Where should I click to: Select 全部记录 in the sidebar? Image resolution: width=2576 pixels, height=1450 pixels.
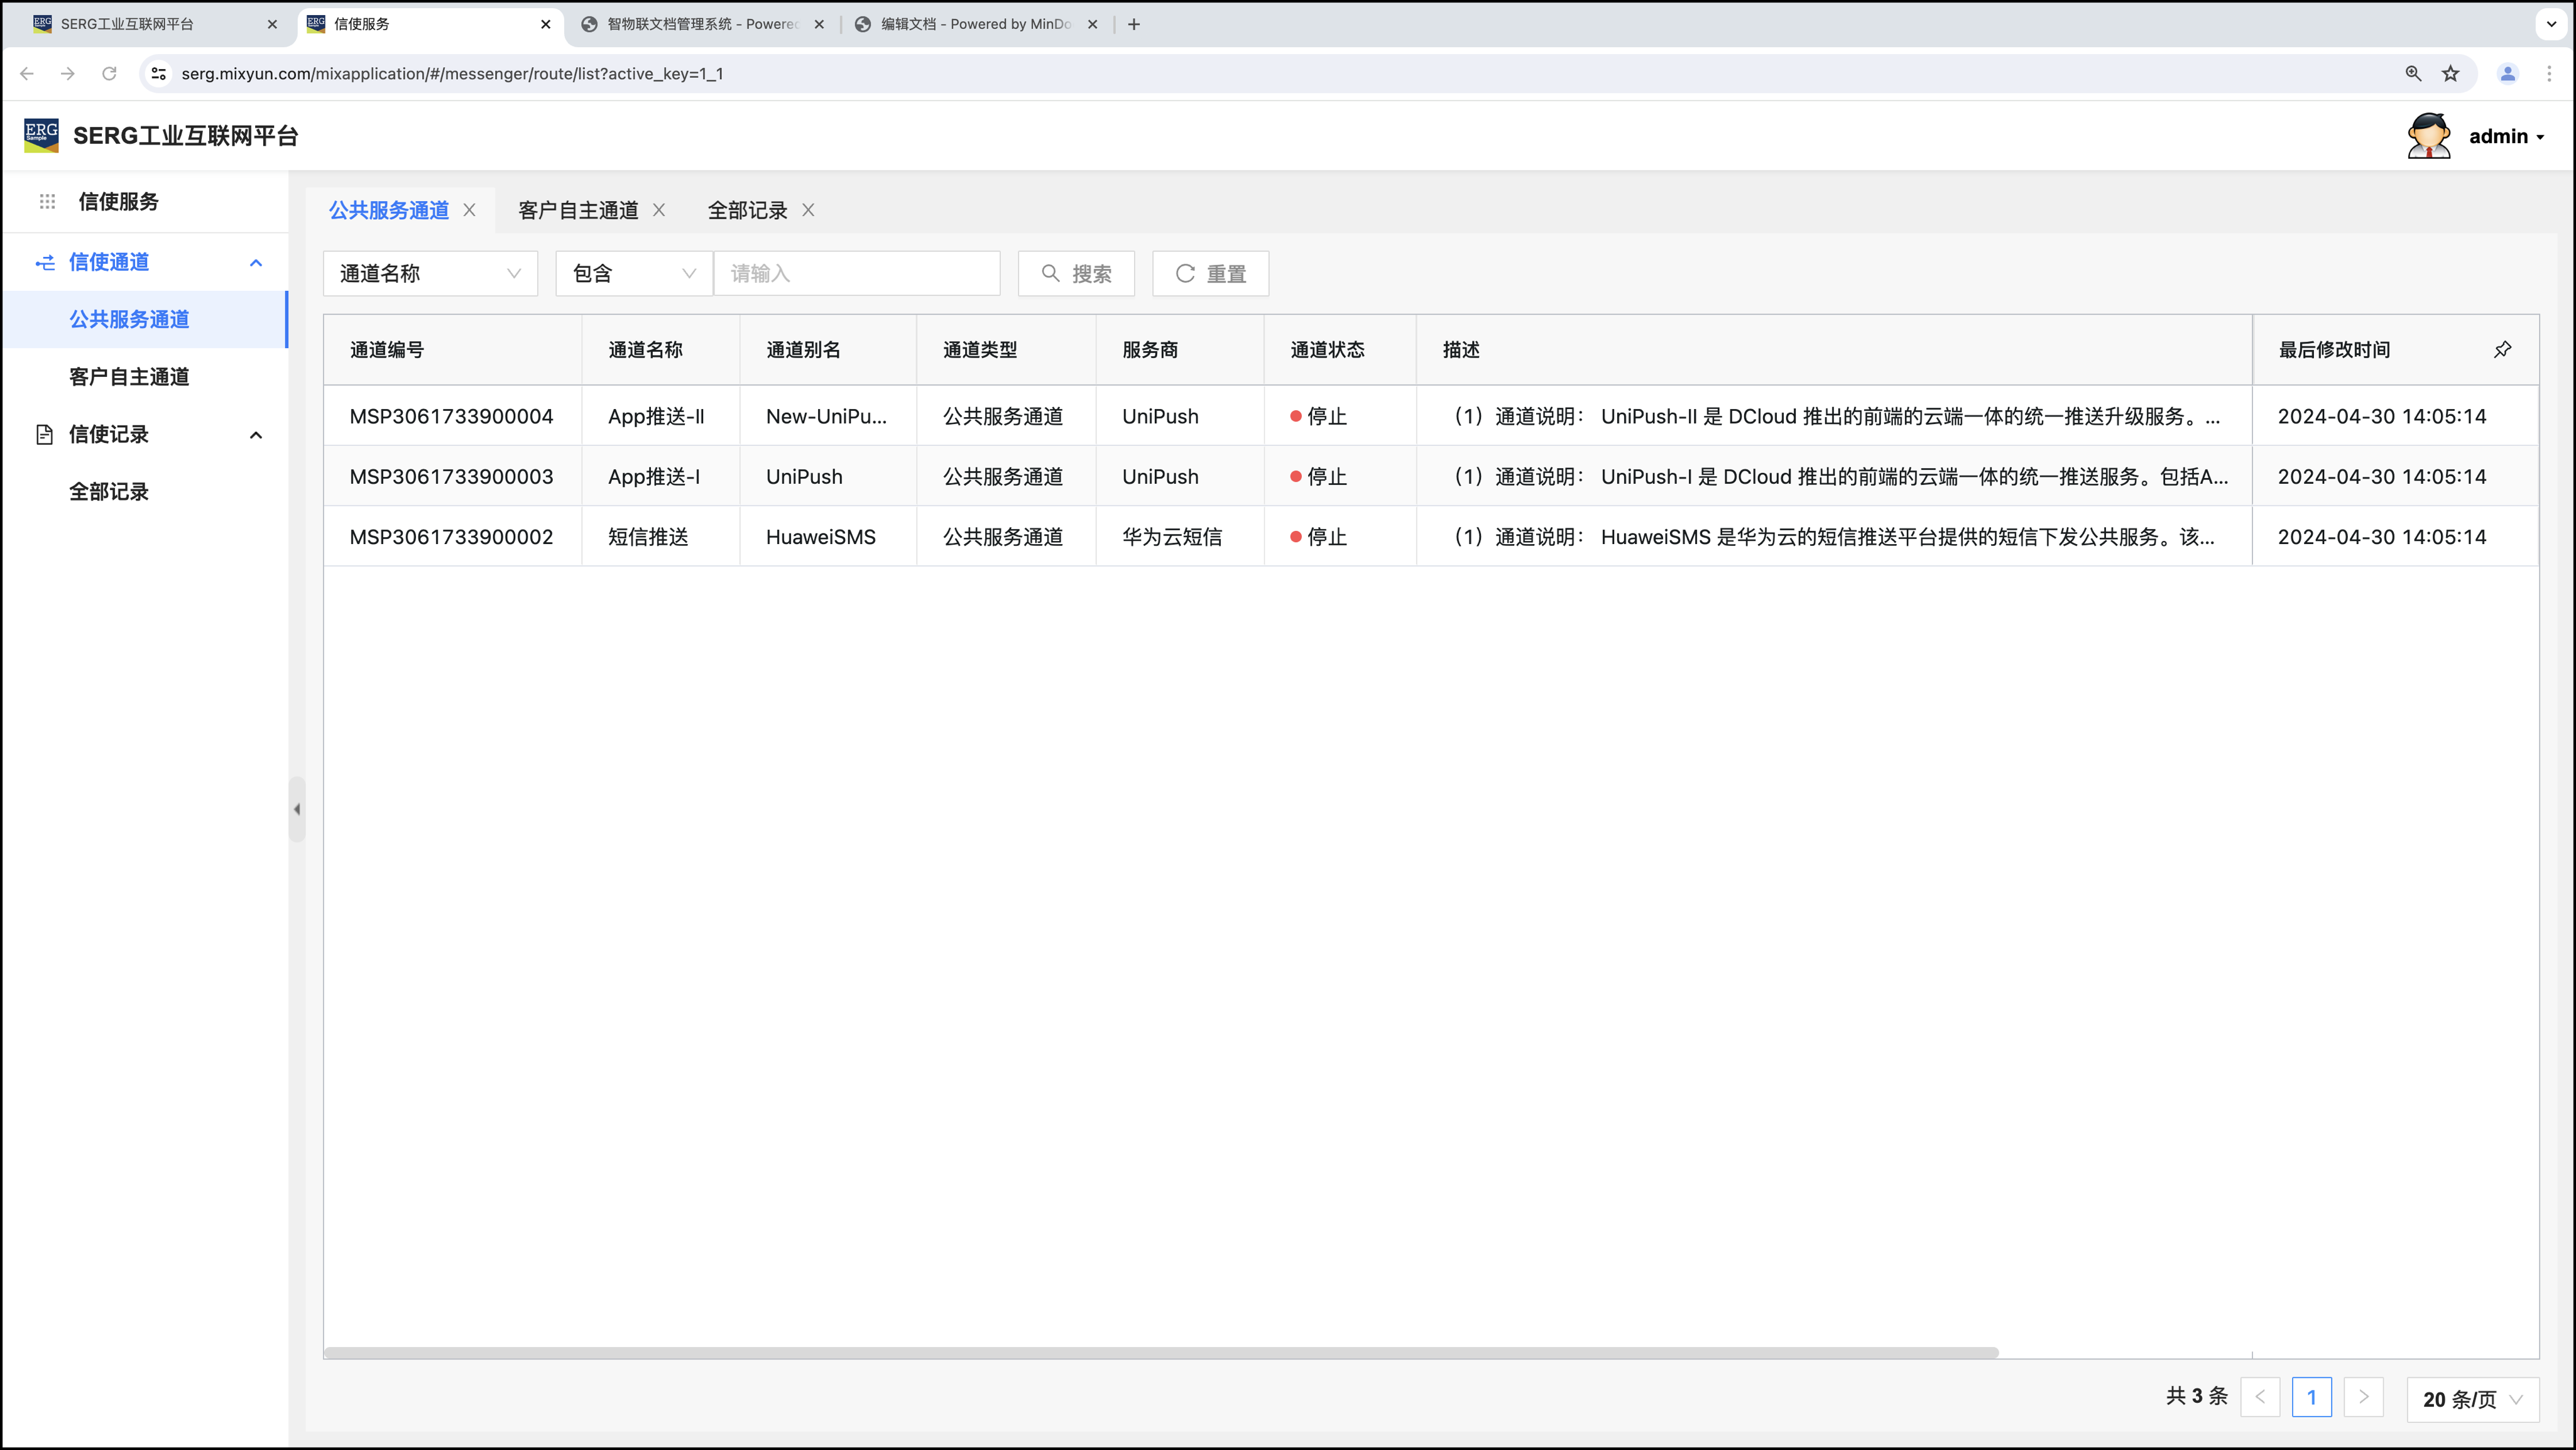coord(109,491)
